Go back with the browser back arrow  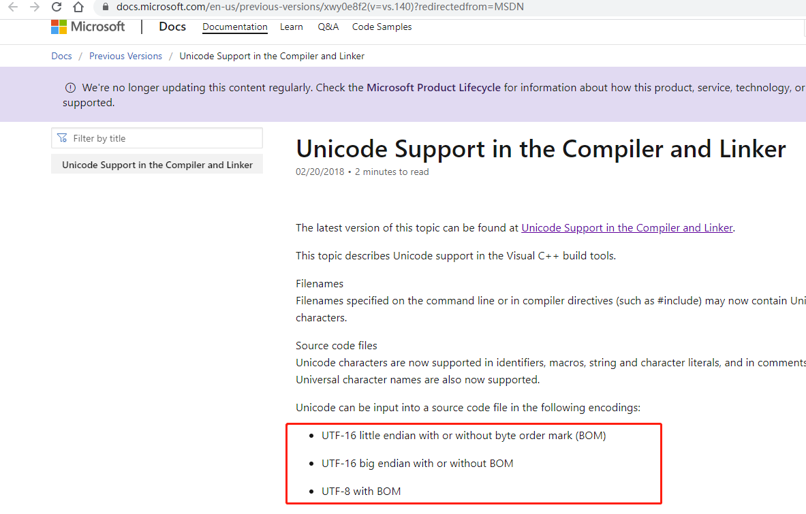pos(13,7)
